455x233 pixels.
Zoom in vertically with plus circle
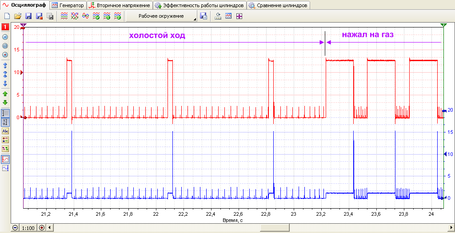5,54
